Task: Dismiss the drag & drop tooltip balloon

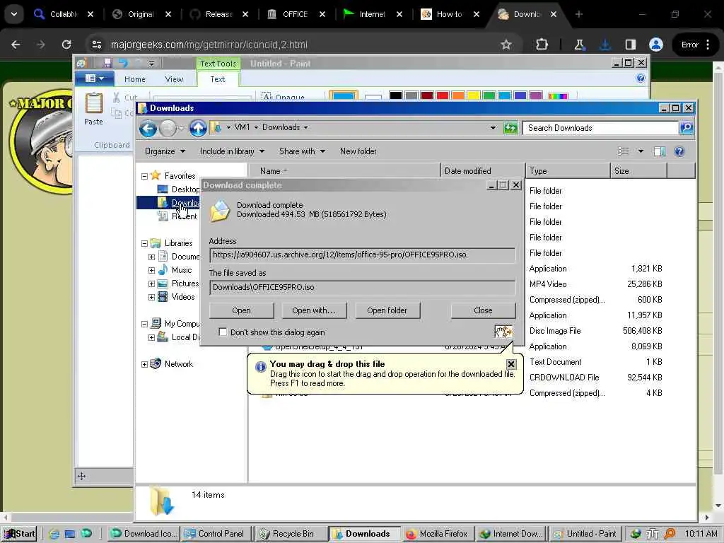Action: [511, 364]
